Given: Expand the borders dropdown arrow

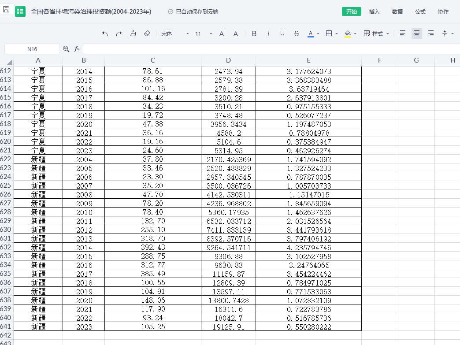Looking at the screenshot, I should click(x=337, y=34).
